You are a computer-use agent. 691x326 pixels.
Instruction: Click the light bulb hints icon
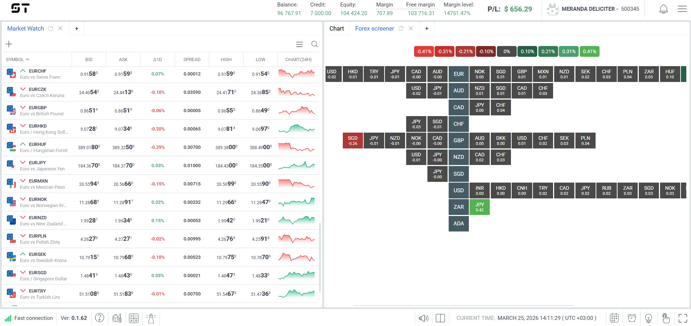pyautogui.click(x=649, y=318)
